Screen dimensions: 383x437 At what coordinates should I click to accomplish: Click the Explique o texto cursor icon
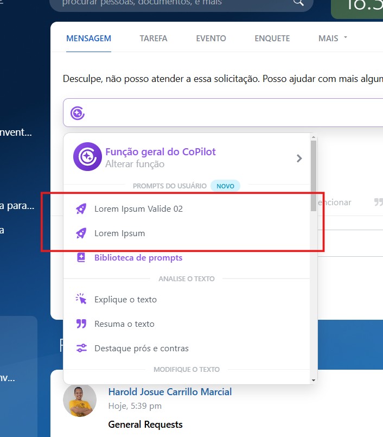[81, 299]
